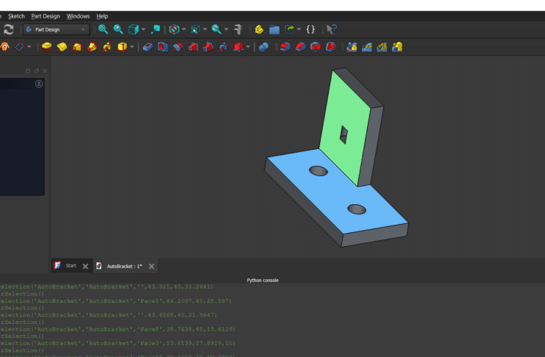Open the Windows menu
This screenshot has width=545, height=357.
[78, 15]
